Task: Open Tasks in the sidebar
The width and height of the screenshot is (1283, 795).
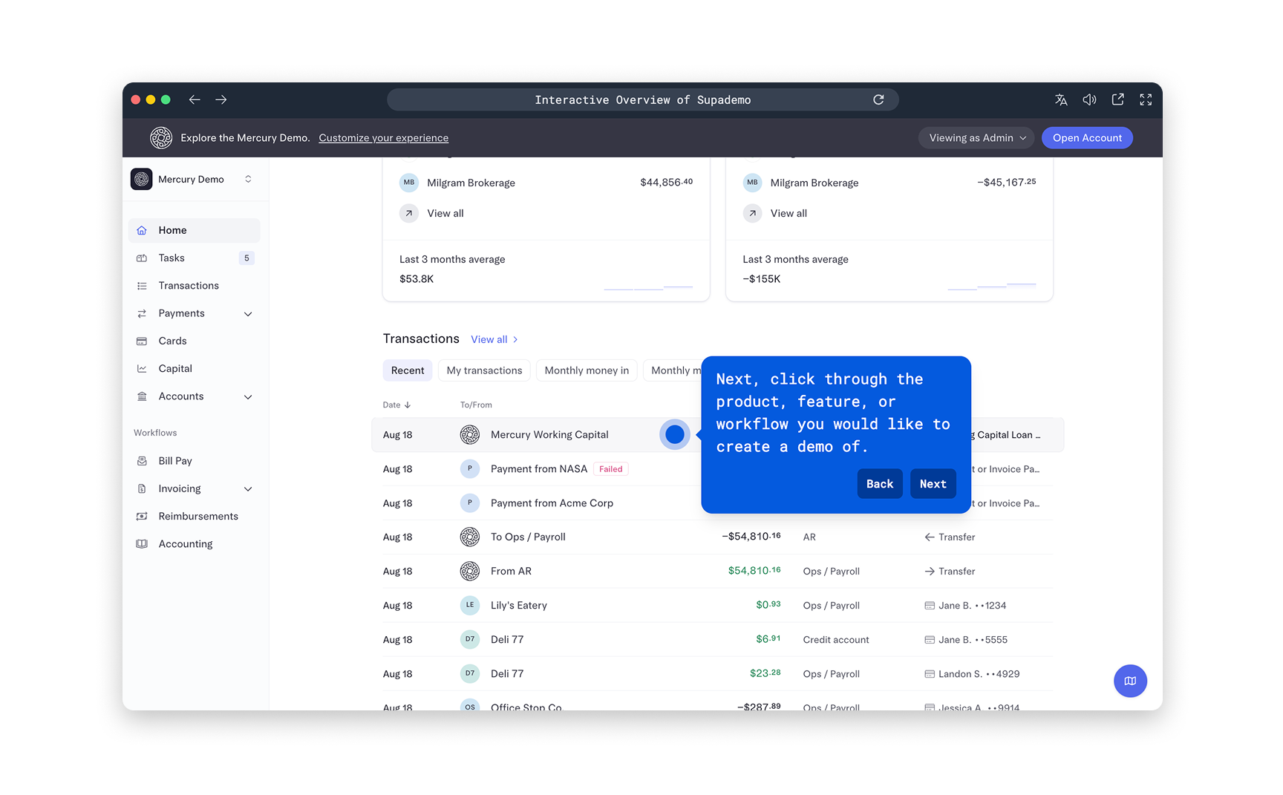Action: tap(172, 258)
